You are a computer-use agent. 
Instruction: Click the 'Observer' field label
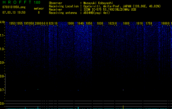click(x=56, y=3)
